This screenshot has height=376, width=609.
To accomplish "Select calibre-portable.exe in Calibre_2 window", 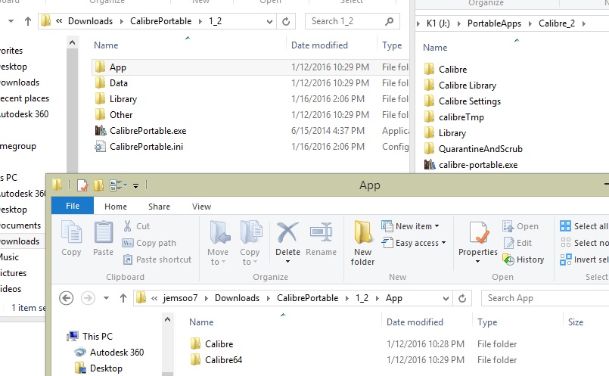I will [478, 165].
